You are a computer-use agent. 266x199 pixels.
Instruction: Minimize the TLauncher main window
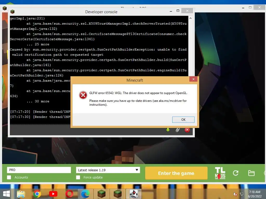tap(243, 8)
